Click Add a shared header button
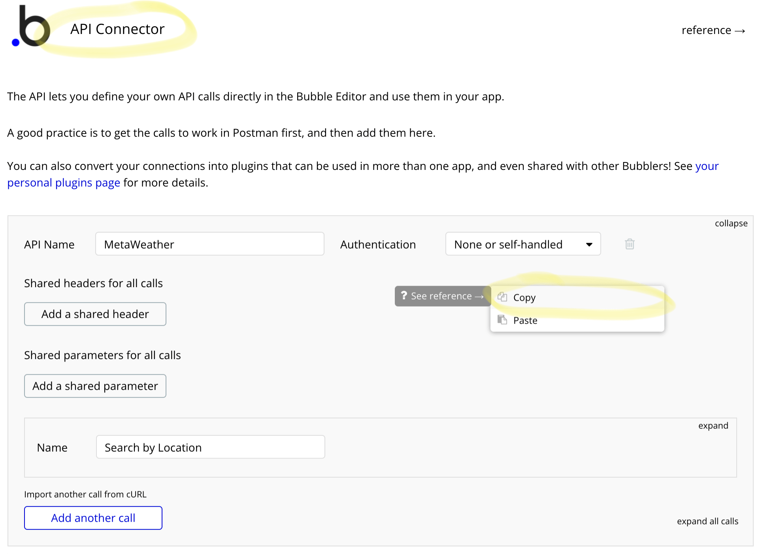This screenshot has height=554, width=760. pyautogui.click(x=95, y=314)
